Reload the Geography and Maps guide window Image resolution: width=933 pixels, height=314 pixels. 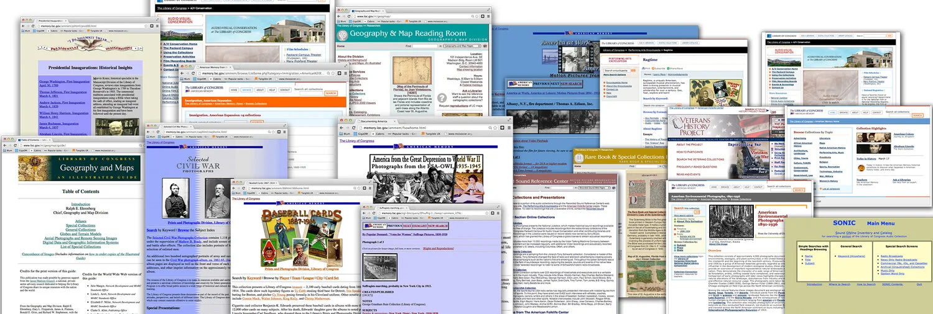click(x=15, y=145)
